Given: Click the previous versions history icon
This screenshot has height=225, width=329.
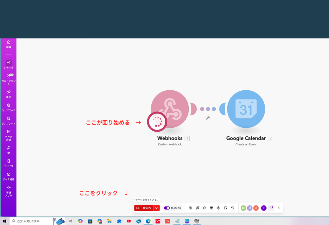Looking at the screenshot, I should point(233,208).
